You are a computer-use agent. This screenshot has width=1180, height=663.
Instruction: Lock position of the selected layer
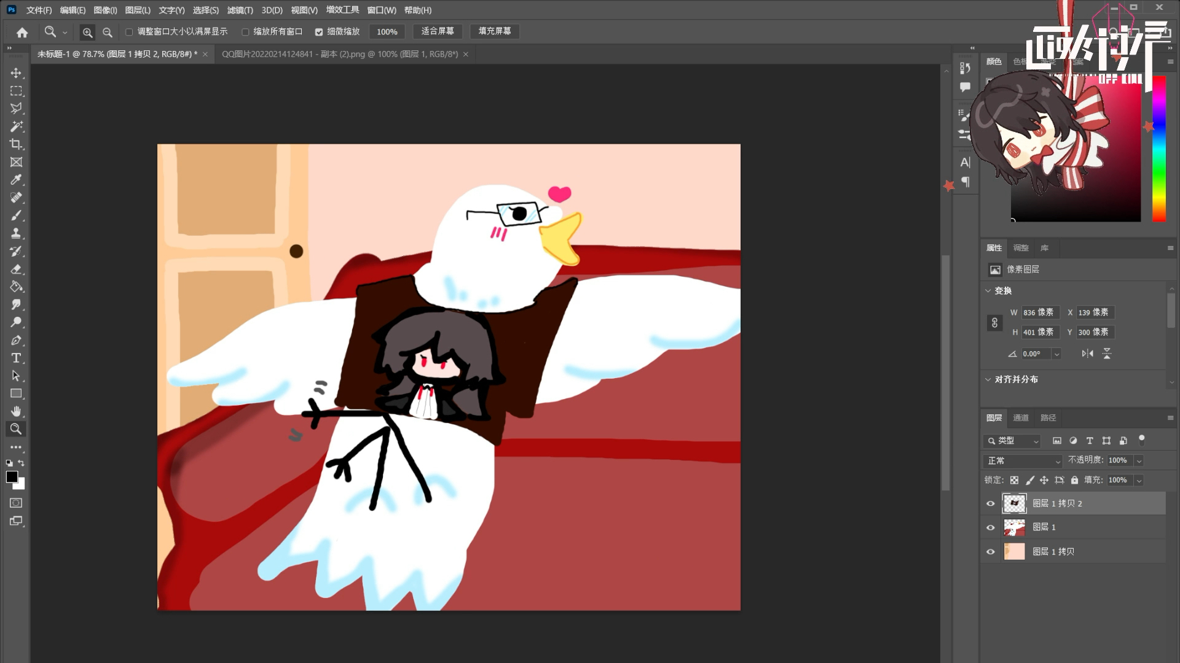click(x=1044, y=480)
